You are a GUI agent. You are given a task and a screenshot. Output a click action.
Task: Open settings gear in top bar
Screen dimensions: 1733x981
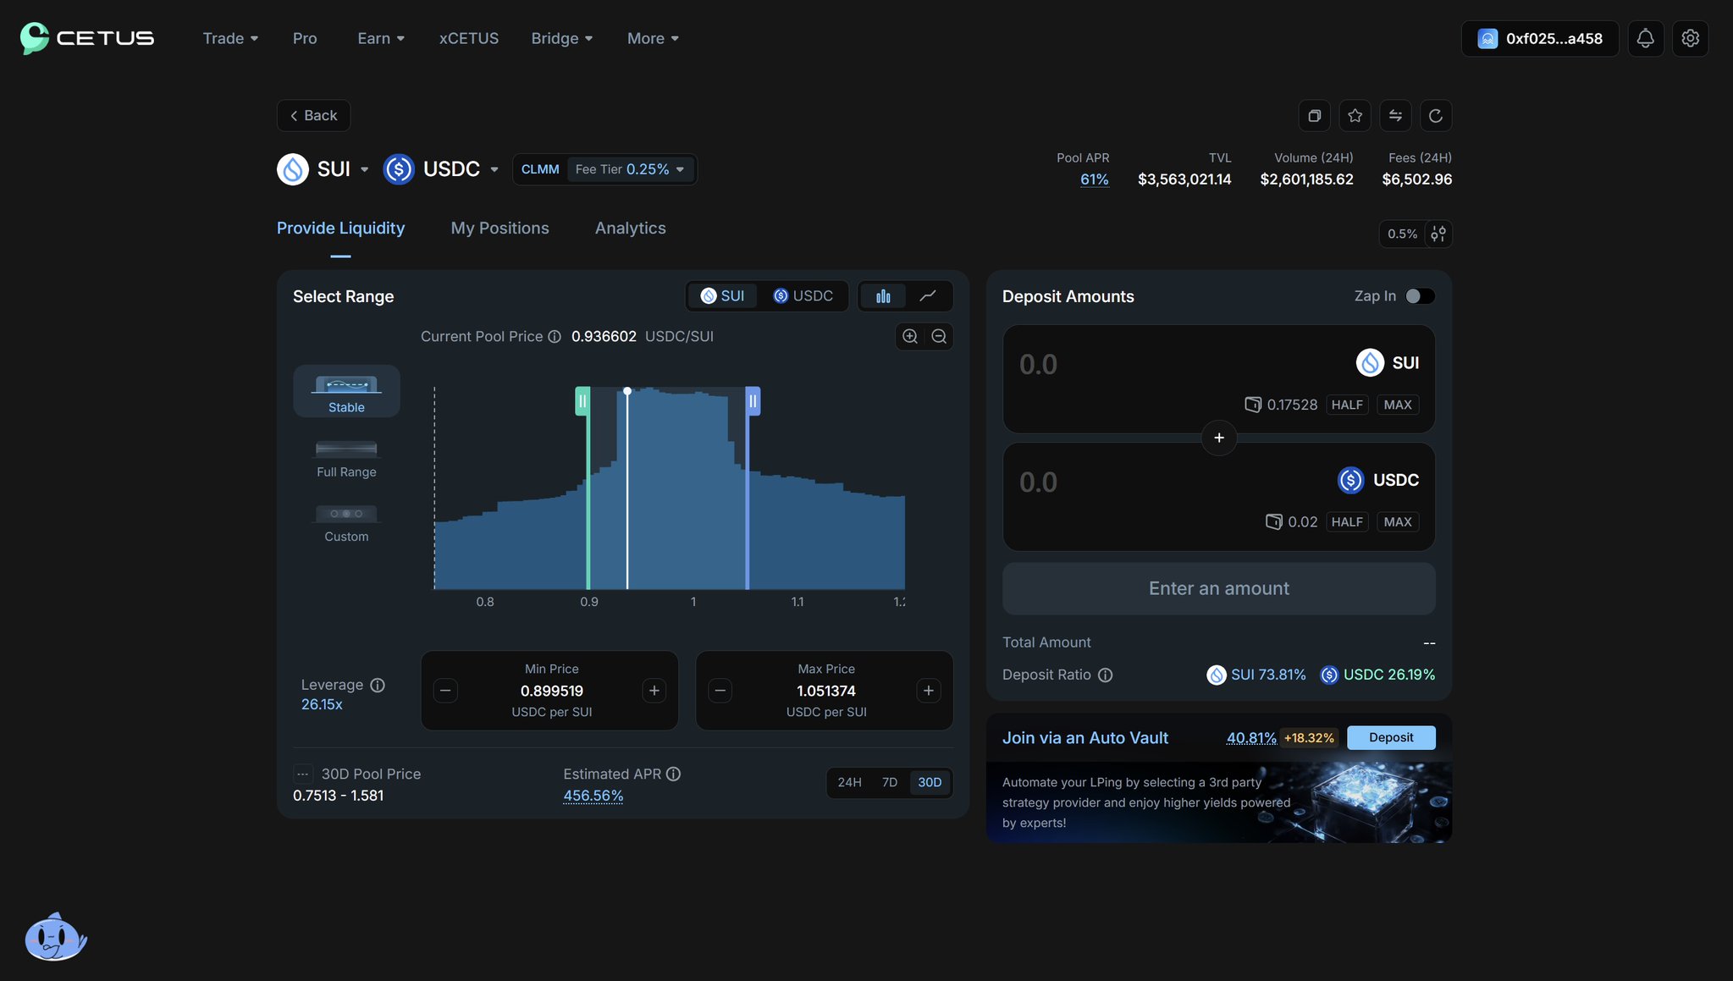(1690, 38)
